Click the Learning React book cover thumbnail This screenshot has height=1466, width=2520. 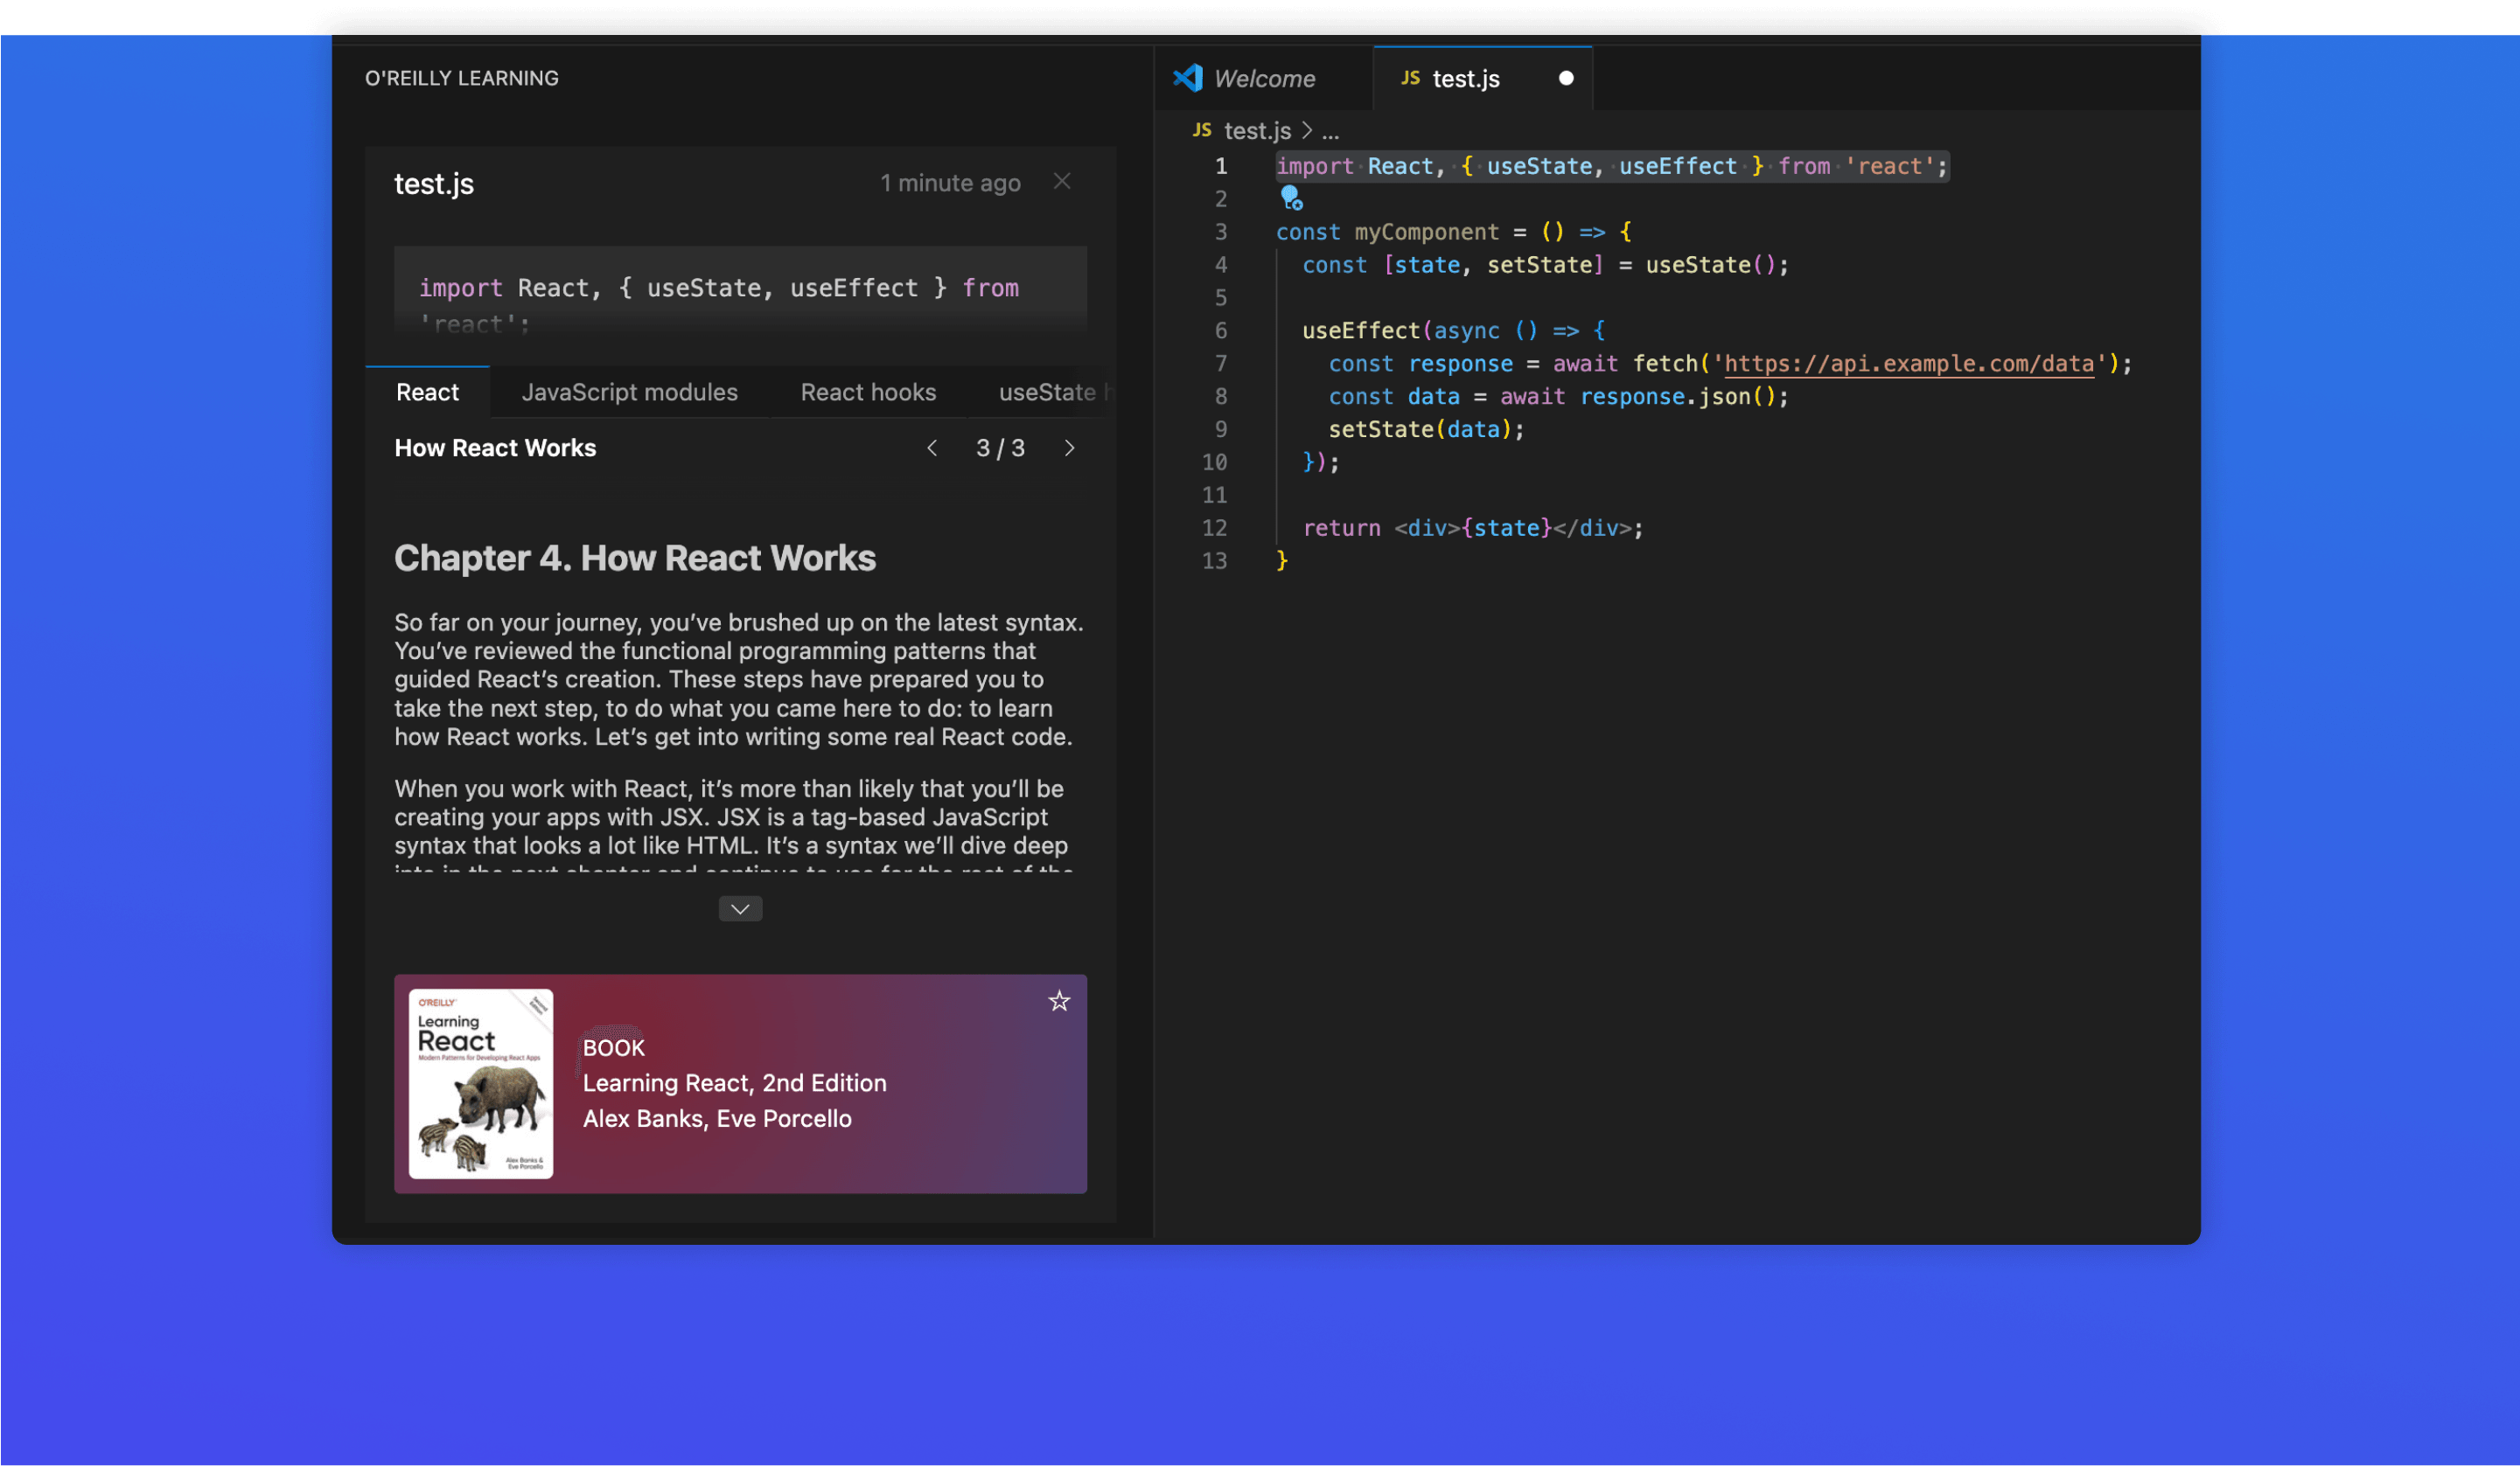(x=480, y=1084)
